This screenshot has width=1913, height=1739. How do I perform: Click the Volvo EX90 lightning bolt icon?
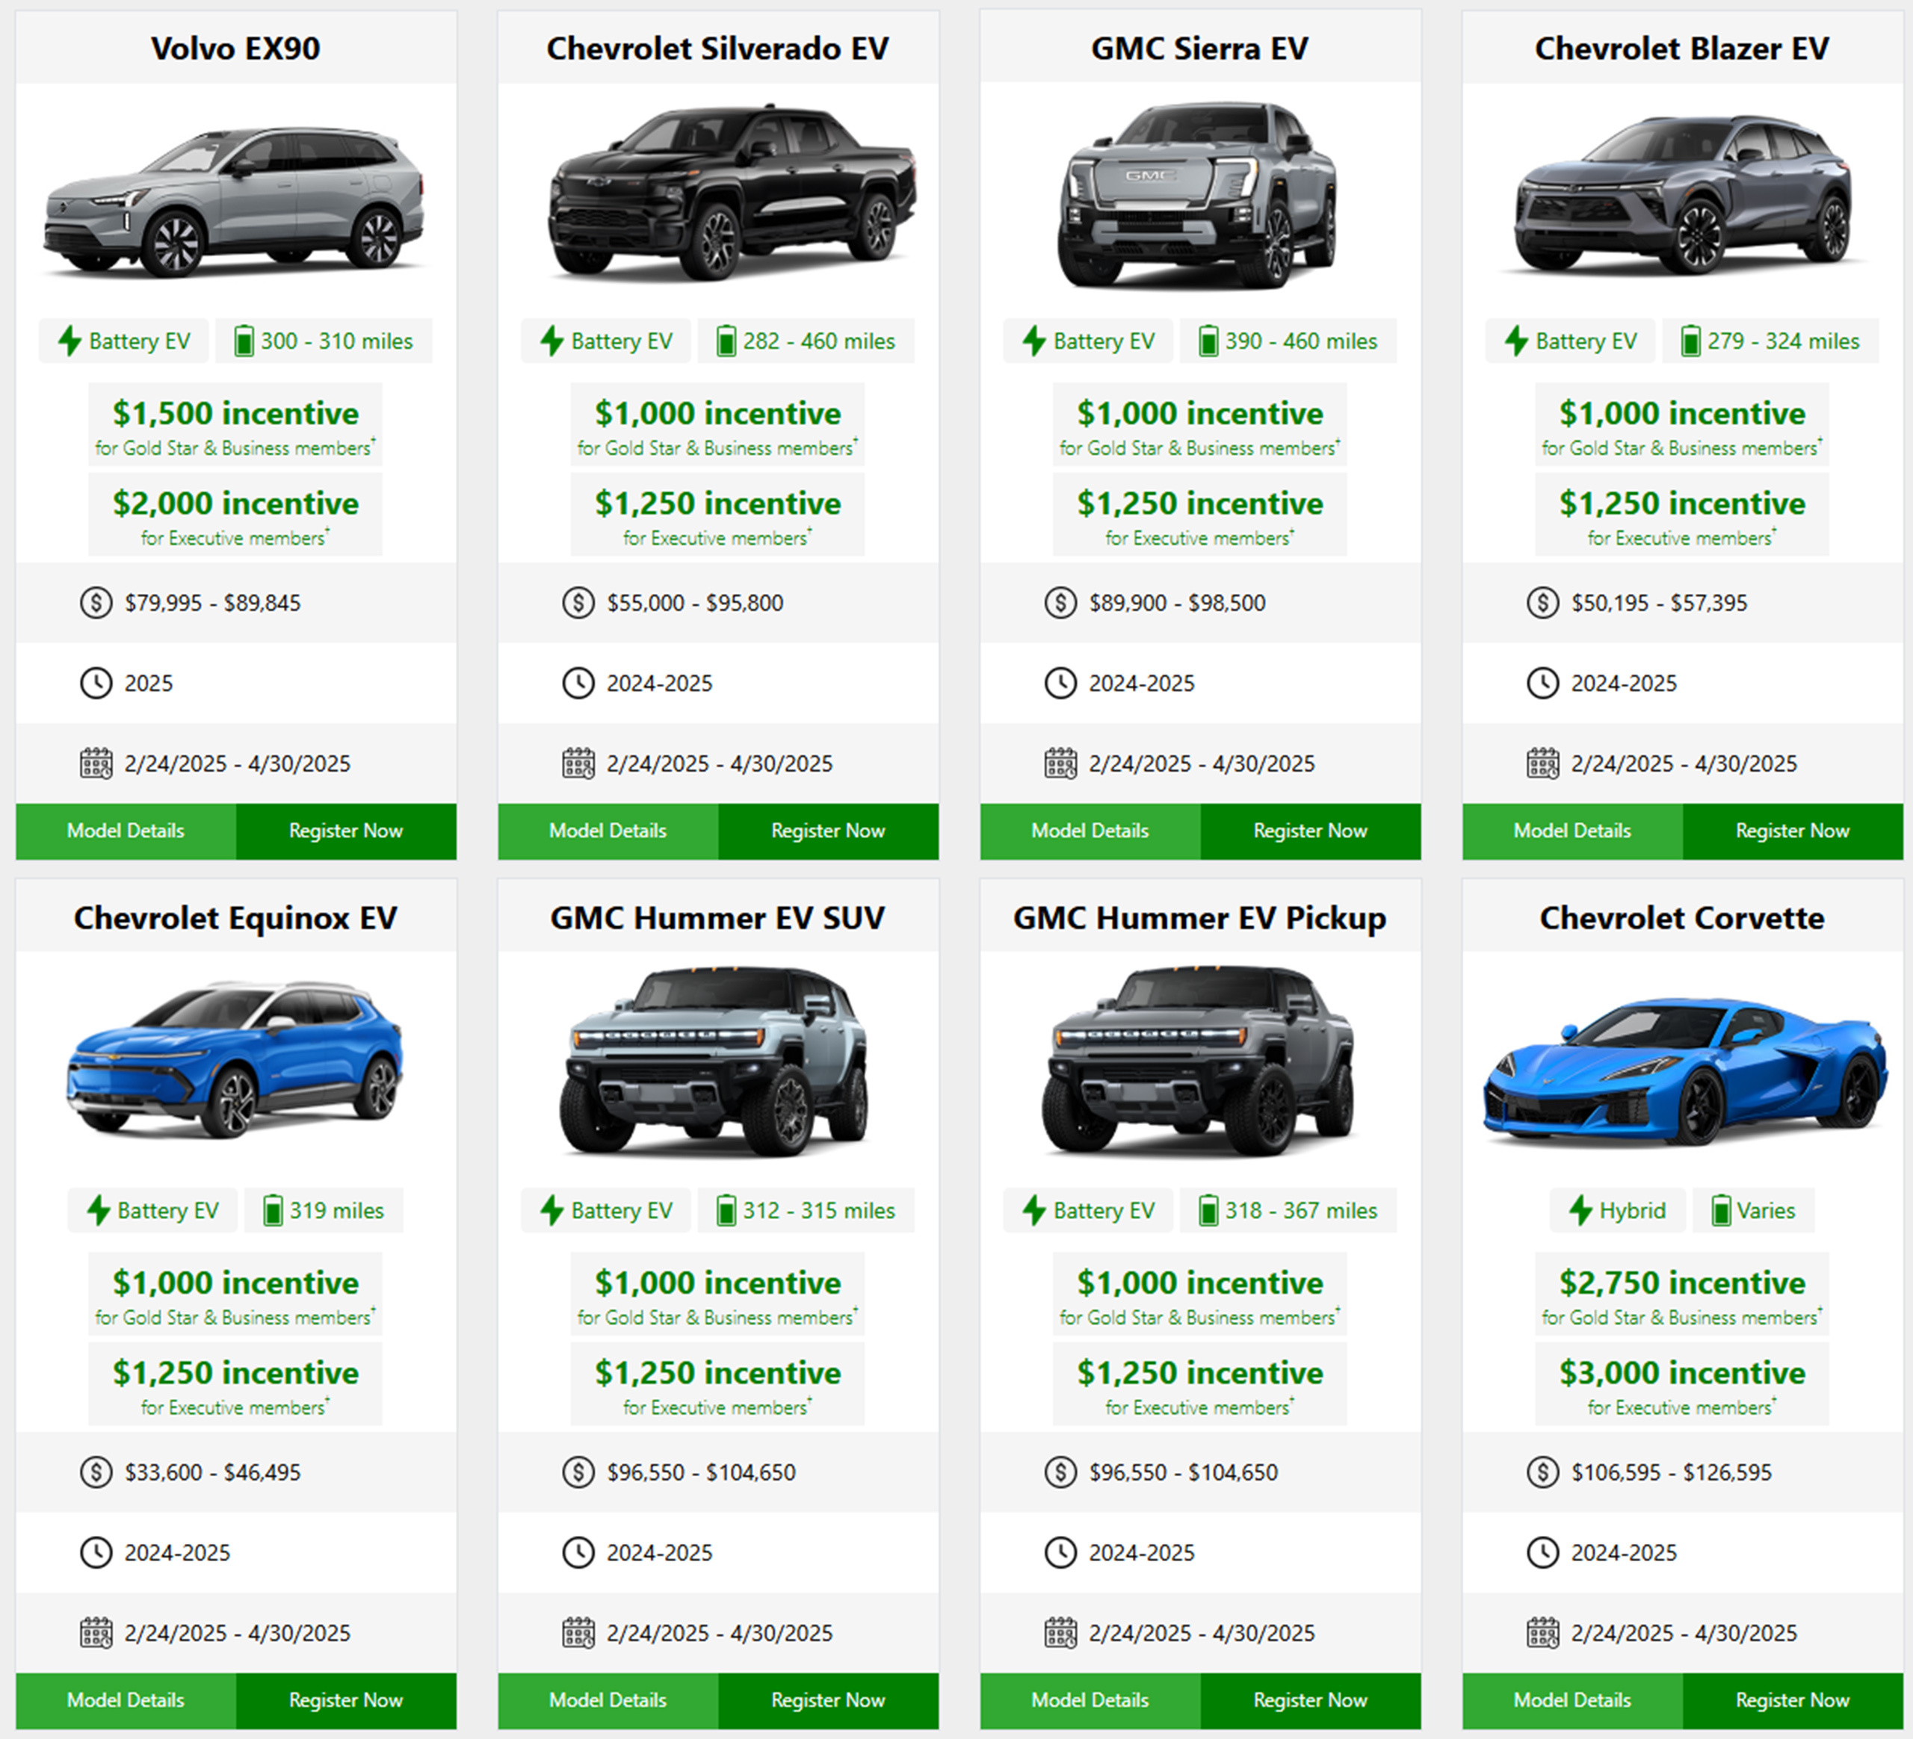click(69, 341)
